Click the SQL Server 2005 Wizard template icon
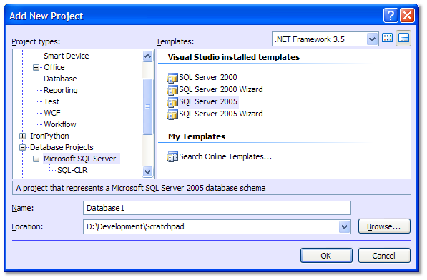This screenshot has width=427, height=280. coord(172,114)
